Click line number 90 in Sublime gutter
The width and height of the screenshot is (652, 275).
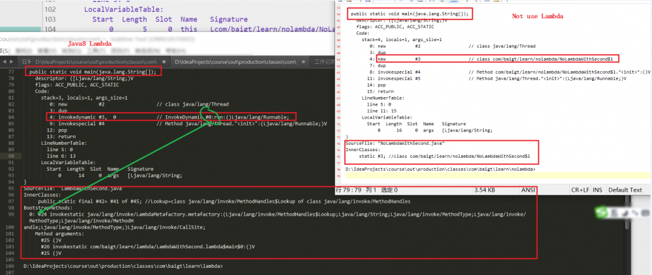(11, 156)
